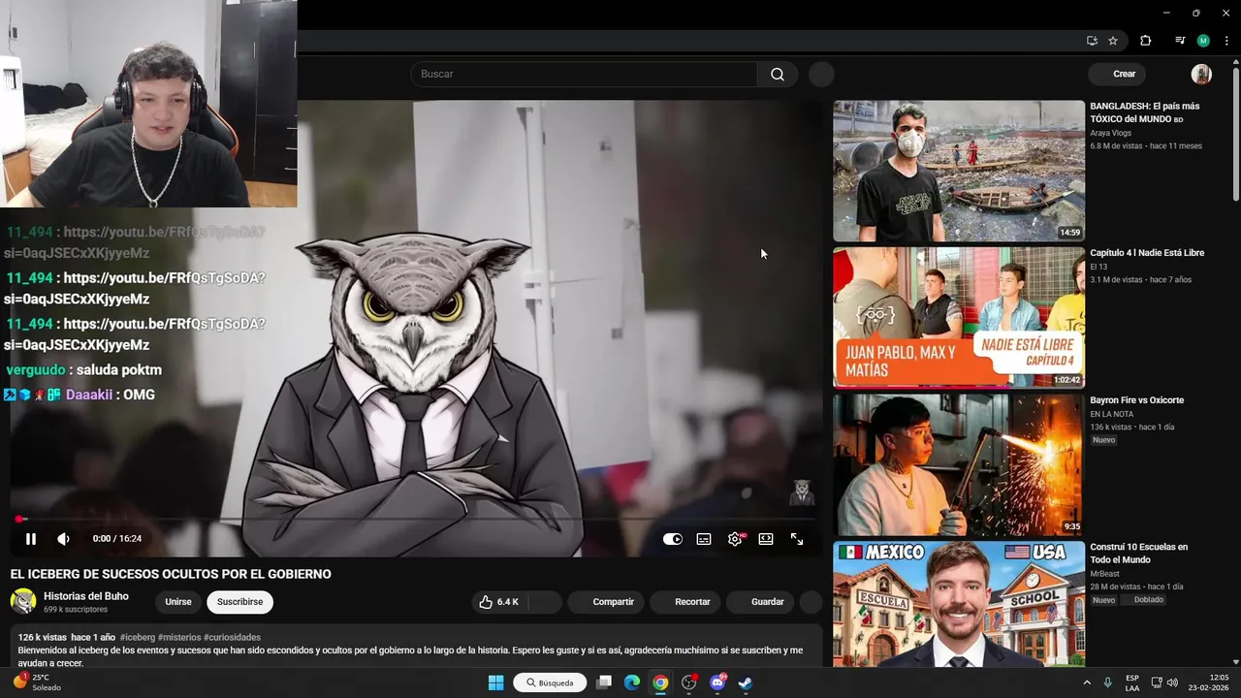Like the video showing 6.4 K
Screen dimensions: 1241x698
[x=498, y=602]
